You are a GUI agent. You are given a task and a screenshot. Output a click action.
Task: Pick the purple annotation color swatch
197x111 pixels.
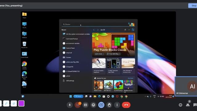[21, 104]
